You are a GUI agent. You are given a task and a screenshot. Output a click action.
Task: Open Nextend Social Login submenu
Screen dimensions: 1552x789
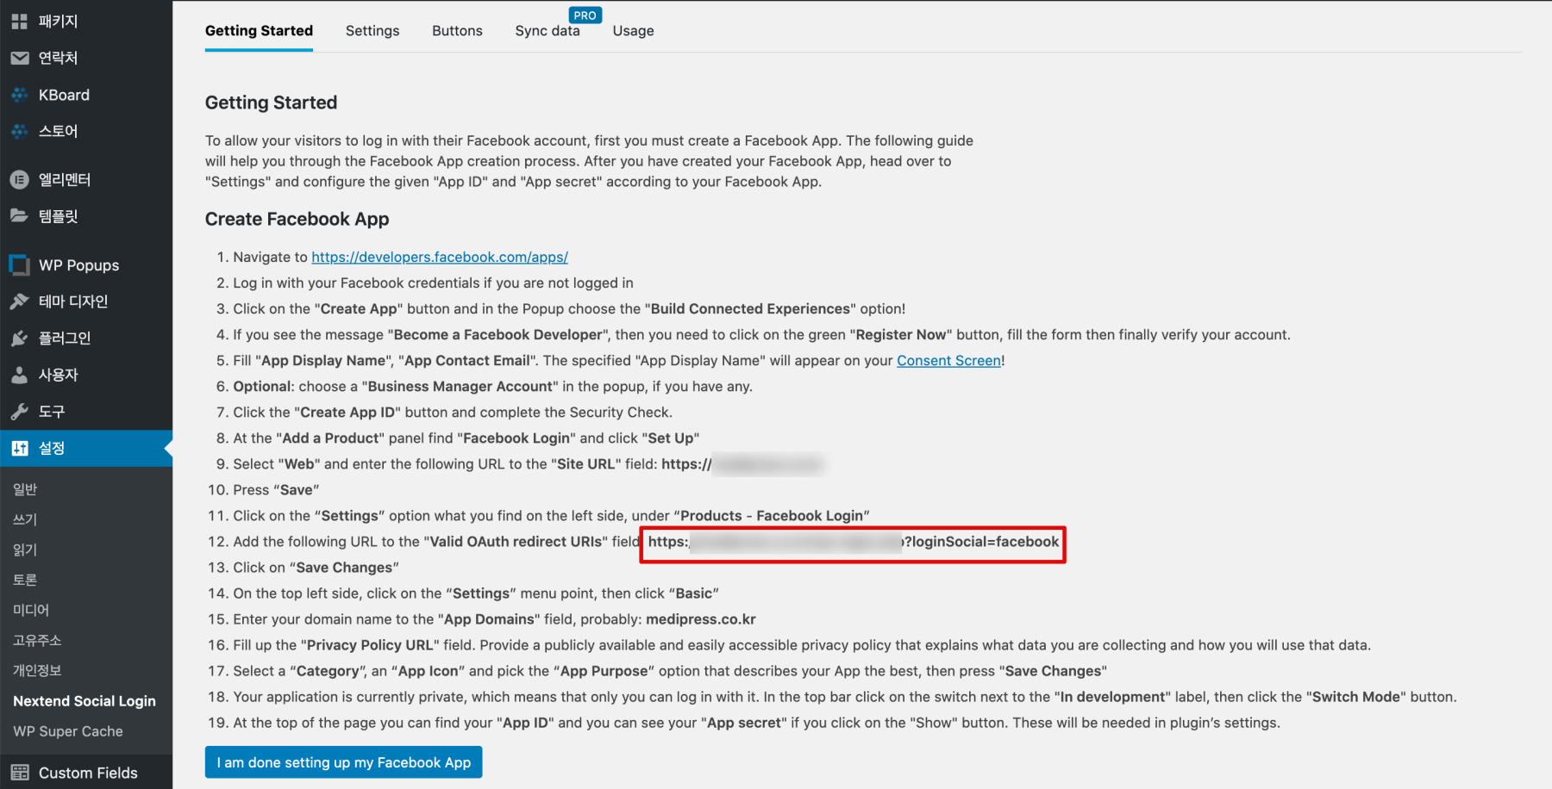[84, 701]
